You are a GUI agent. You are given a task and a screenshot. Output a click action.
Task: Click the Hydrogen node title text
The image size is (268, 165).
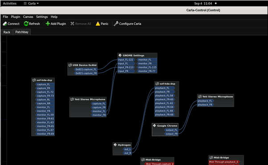tap(124, 145)
